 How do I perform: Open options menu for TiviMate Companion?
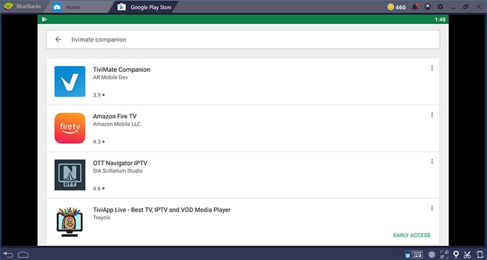pos(432,68)
